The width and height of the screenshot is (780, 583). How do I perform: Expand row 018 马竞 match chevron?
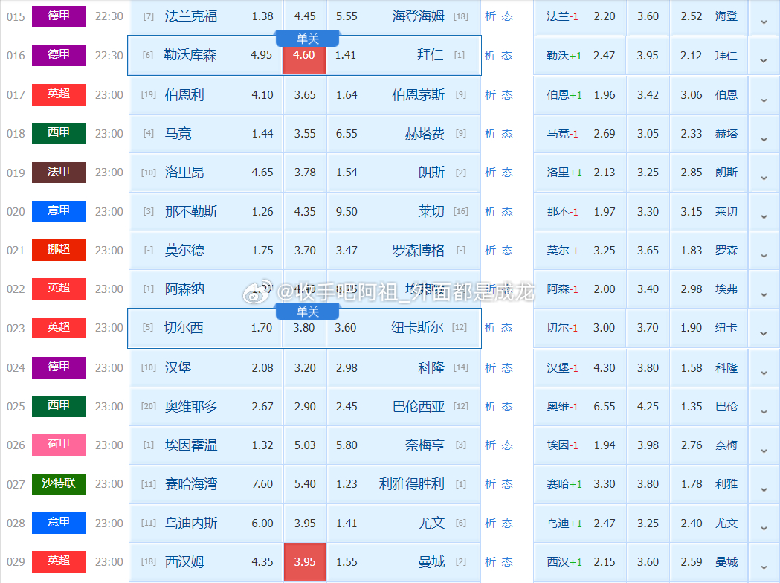(764, 139)
